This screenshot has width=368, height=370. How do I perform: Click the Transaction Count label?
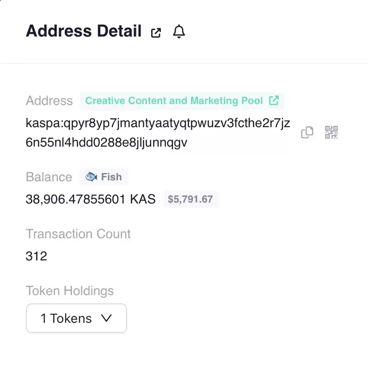pyautogui.click(x=78, y=234)
